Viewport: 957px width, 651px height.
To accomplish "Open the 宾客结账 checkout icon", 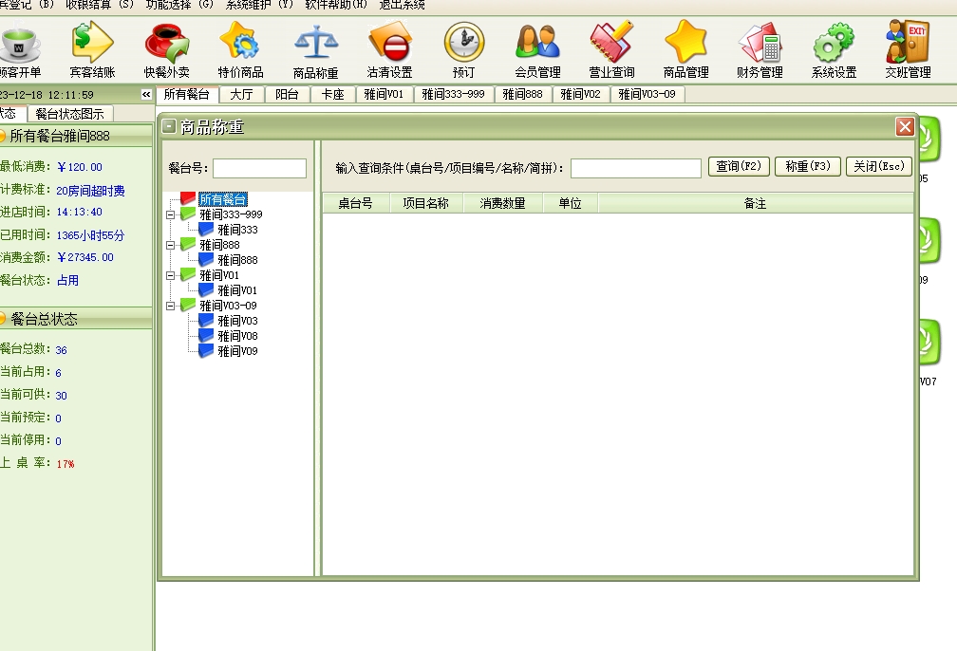I will coord(92,49).
